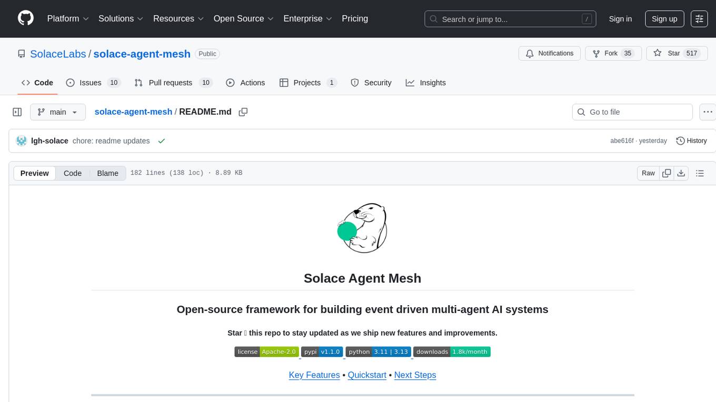Open the GitHub homepage logo
The image size is (716, 402).
coord(26,18)
